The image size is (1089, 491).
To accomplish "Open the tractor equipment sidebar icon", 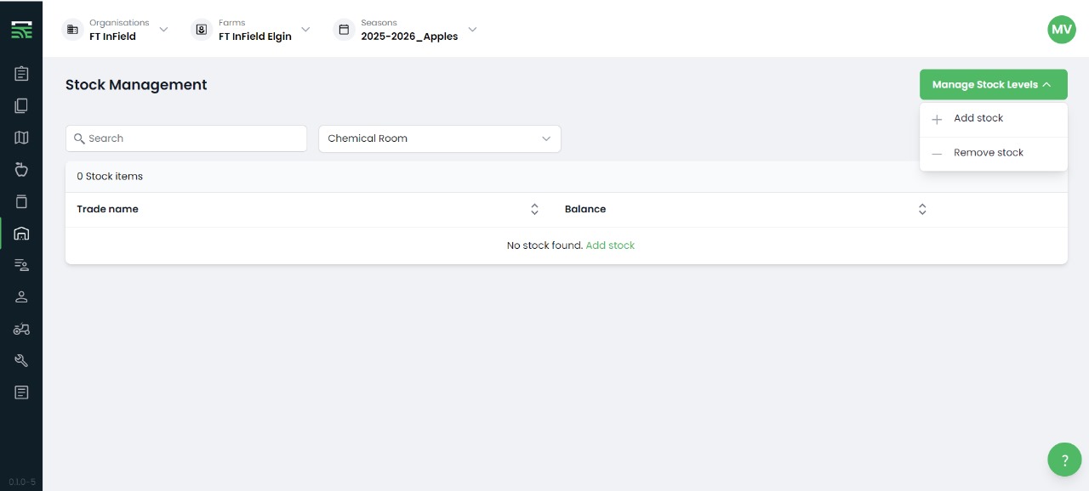I will tap(21, 329).
